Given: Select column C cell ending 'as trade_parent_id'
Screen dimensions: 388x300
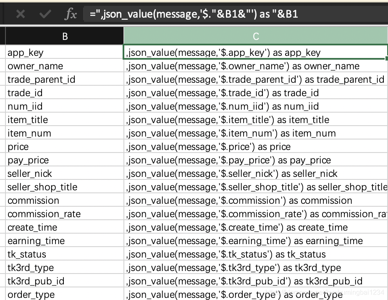Looking at the screenshot, I should click(x=256, y=79).
